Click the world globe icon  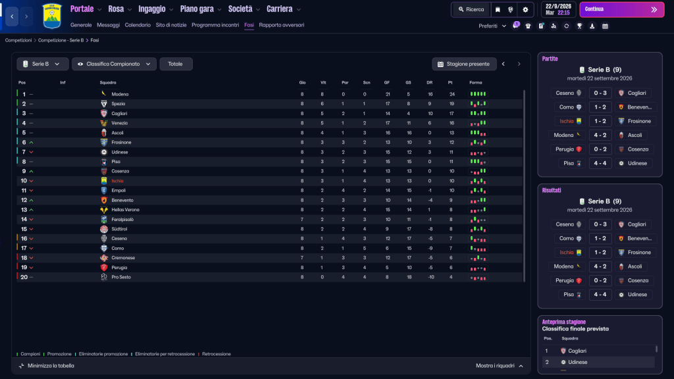[x=511, y=9]
